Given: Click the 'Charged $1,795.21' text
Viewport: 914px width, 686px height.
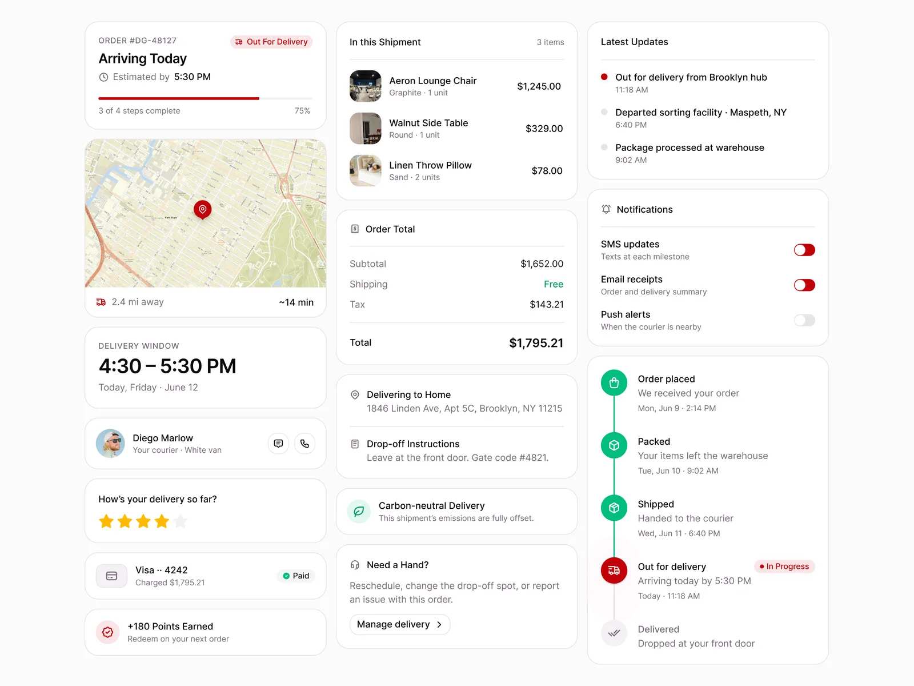Looking at the screenshot, I should click(x=170, y=583).
